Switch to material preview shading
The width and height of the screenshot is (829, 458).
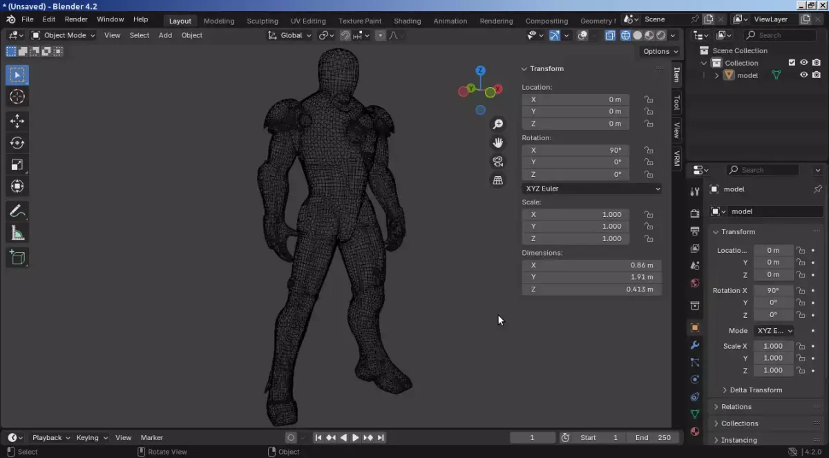click(649, 35)
